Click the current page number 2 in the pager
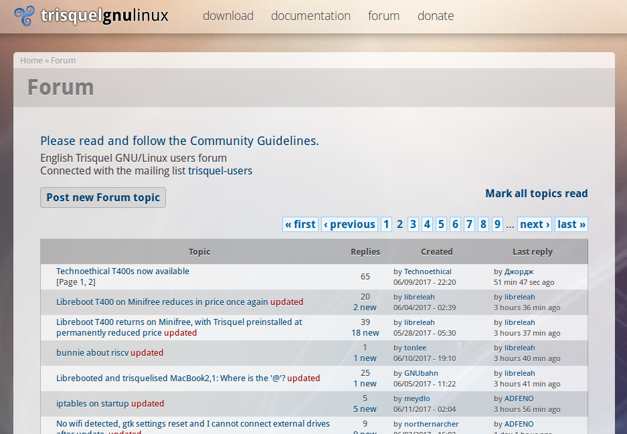Screen dimensions: 627x434 (399, 224)
